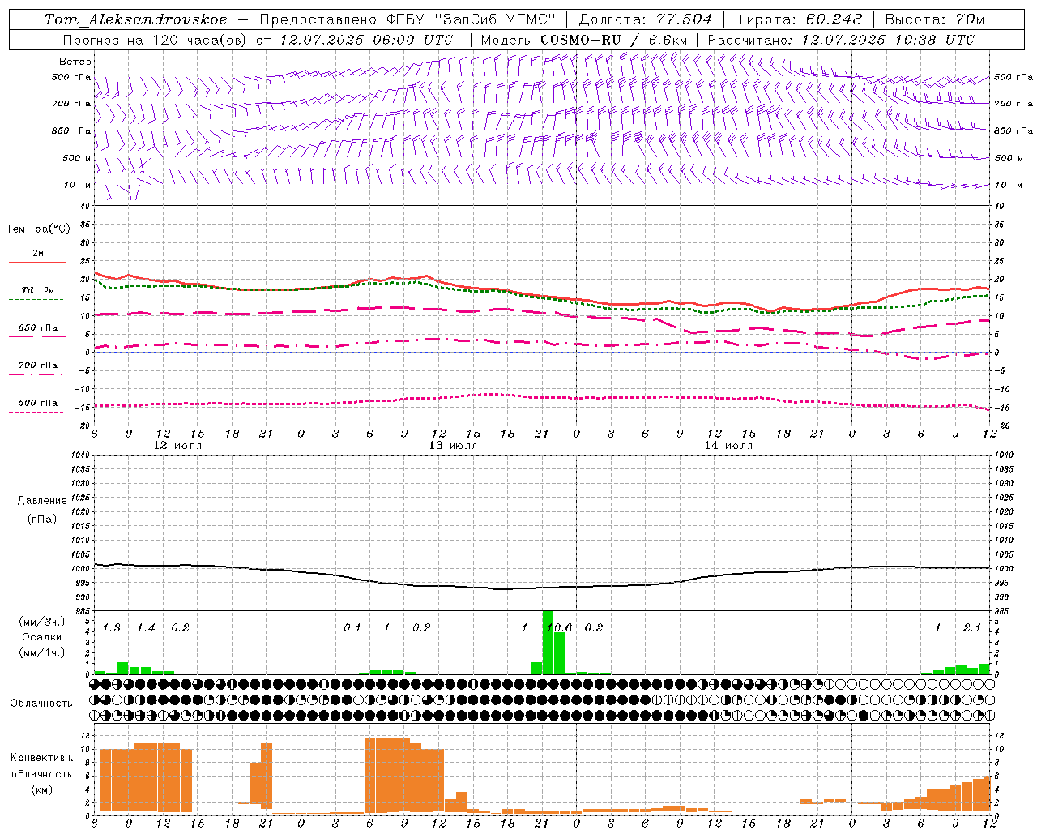
Task: Click the 13 июля date label
Action: (x=453, y=446)
